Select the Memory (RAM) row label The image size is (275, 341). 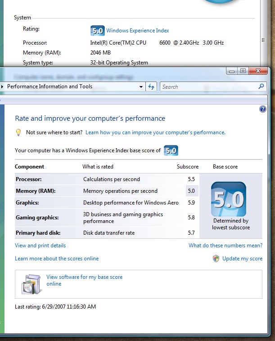pos(36,191)
